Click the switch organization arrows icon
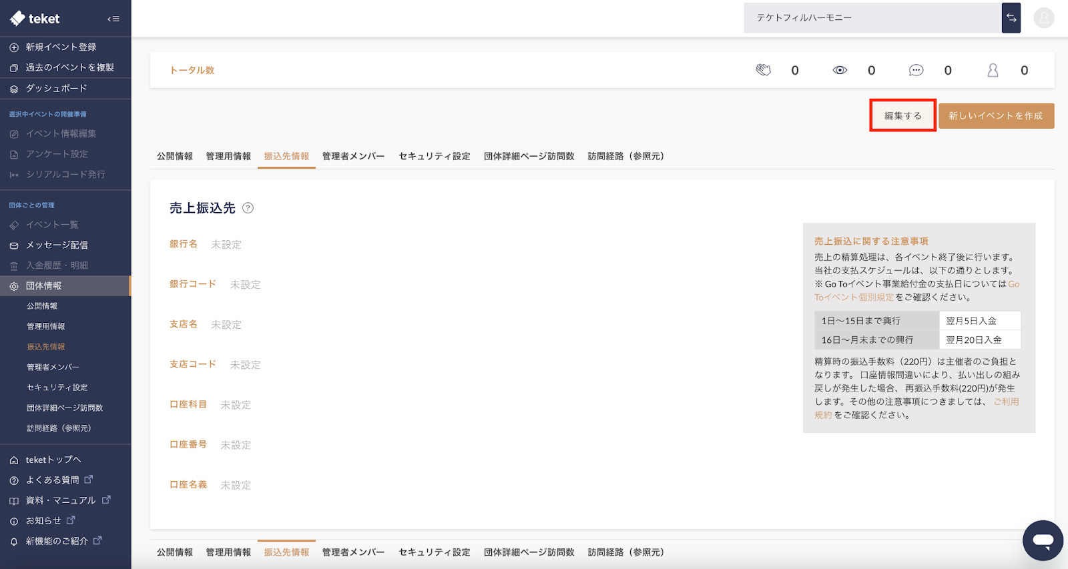 [x=1011, y=18]
